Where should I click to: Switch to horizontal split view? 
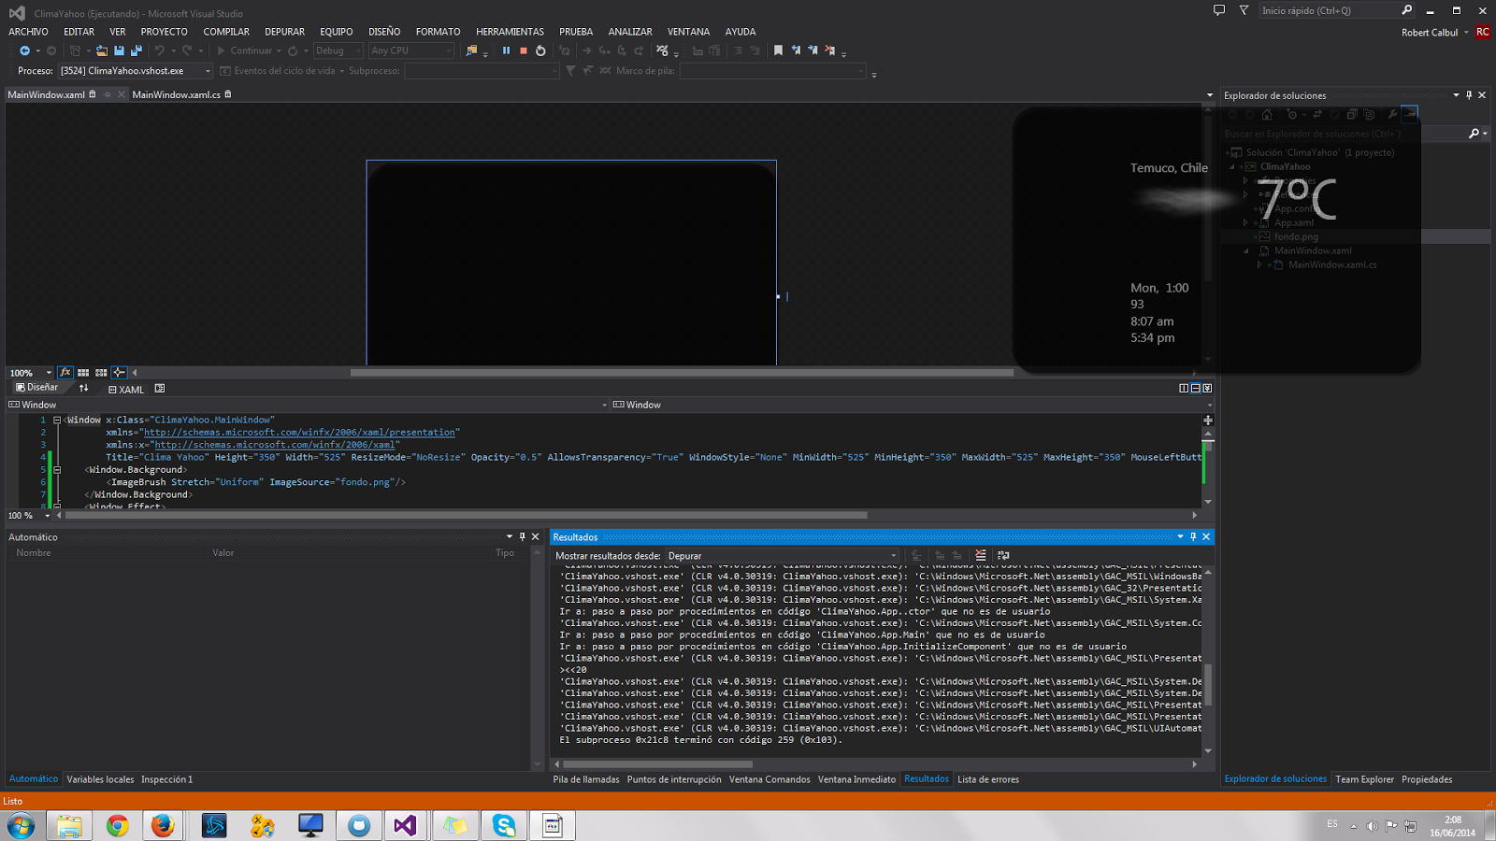1195,389
